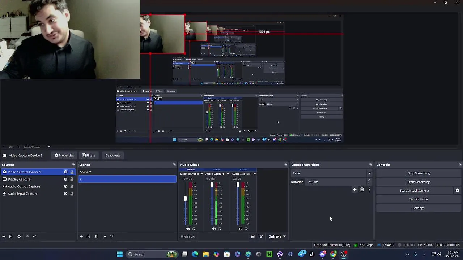The width and height of the screenshot is (463, 260).
Task: Move source up with arrow in Sources
Action: point(27,237)
